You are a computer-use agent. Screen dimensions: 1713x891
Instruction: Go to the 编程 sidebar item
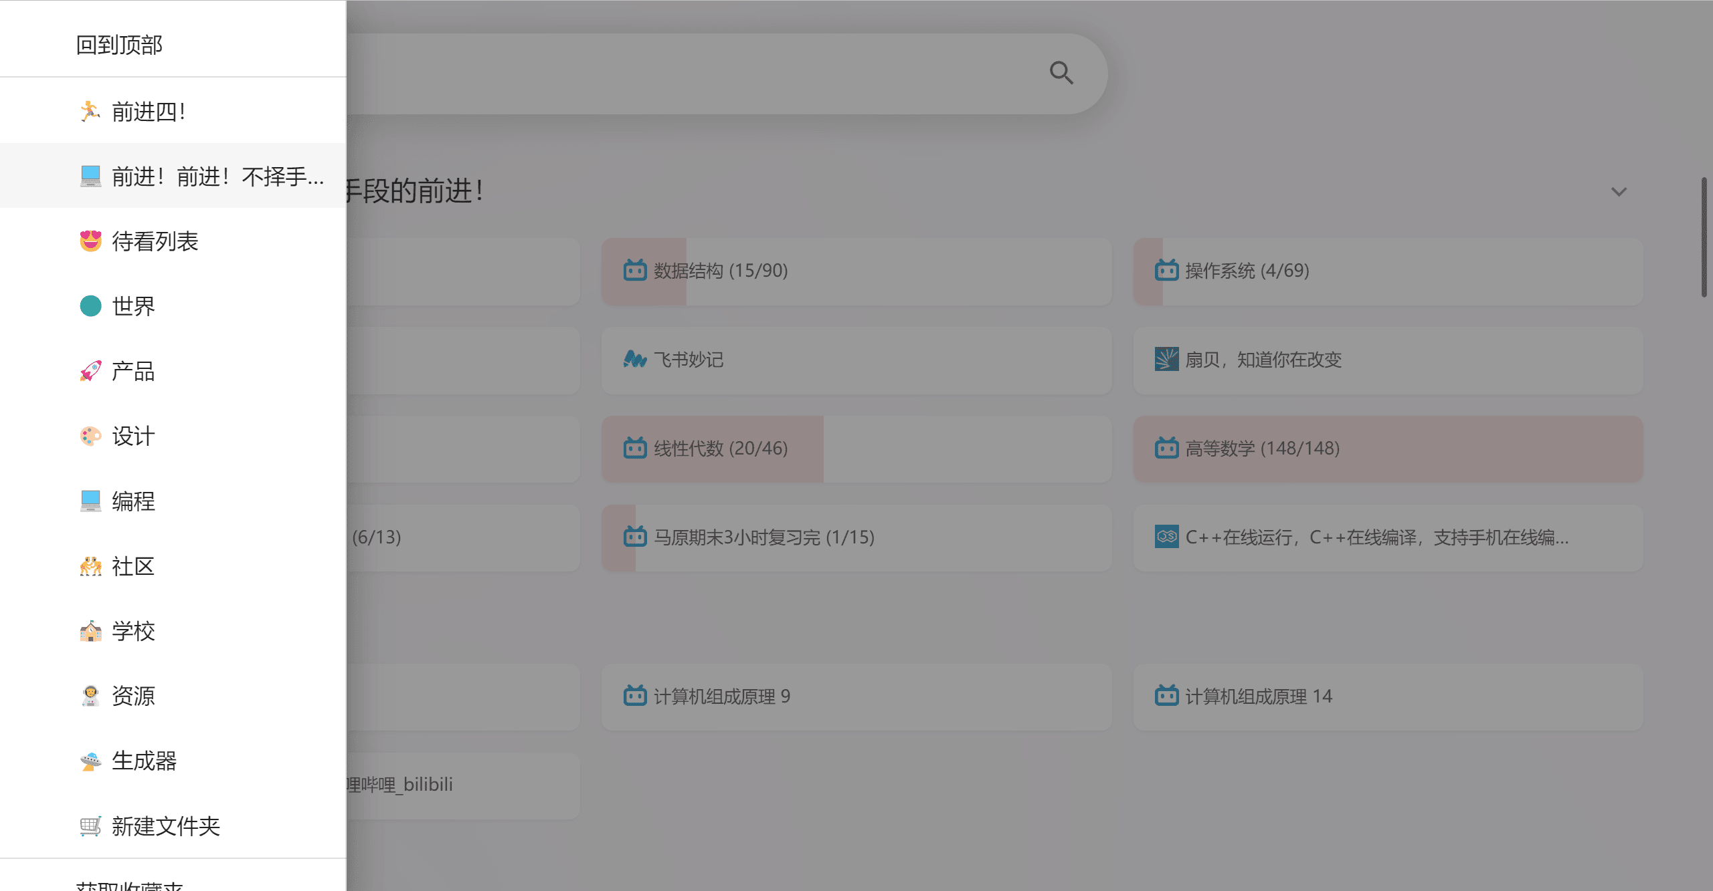[x=133, y=501]
